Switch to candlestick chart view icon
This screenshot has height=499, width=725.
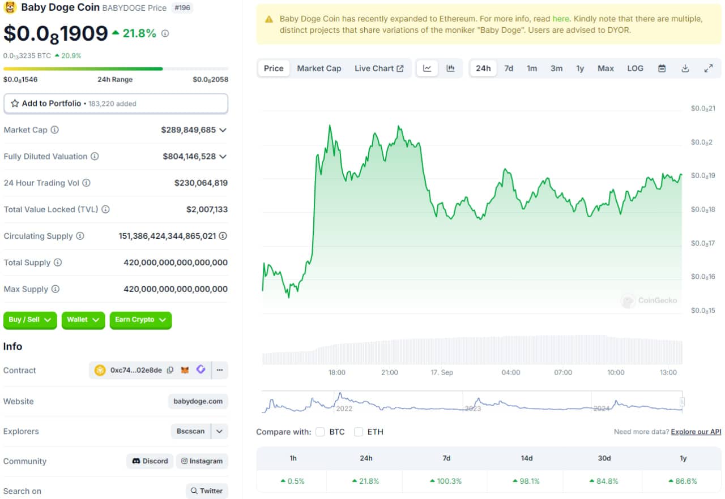(451, 68)
